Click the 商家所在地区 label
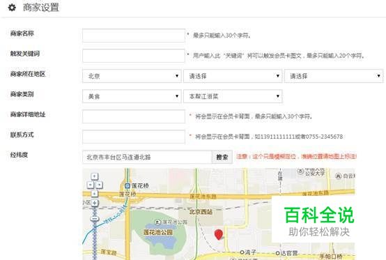The height and width of the screenshot is (260, 386). coord(28,74)
